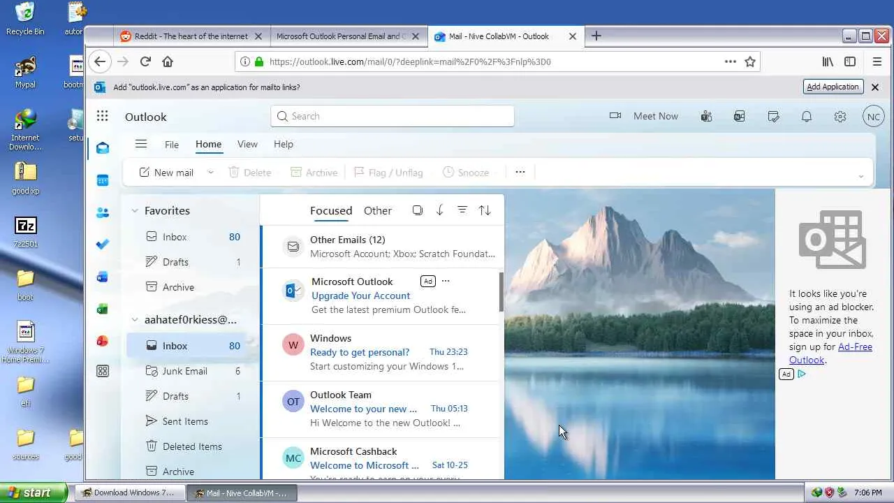Open the browser library icon

(828, 61)
